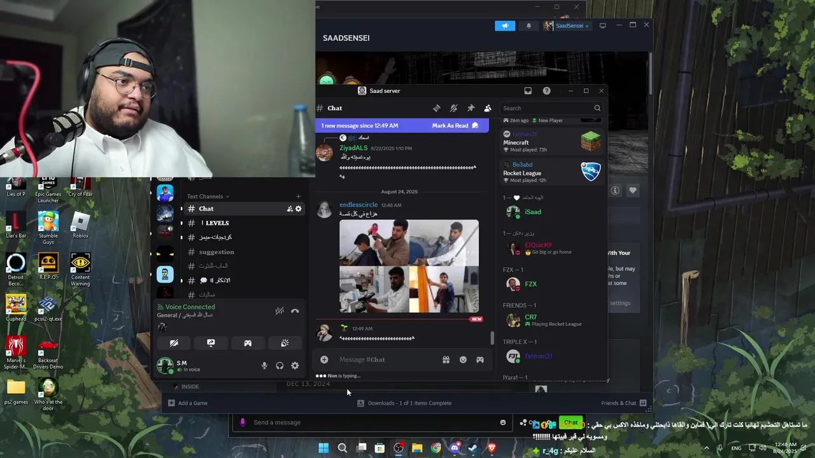Open Discord help question mark icon
This screenshot has height=458, width=815.
coord(546,91)
